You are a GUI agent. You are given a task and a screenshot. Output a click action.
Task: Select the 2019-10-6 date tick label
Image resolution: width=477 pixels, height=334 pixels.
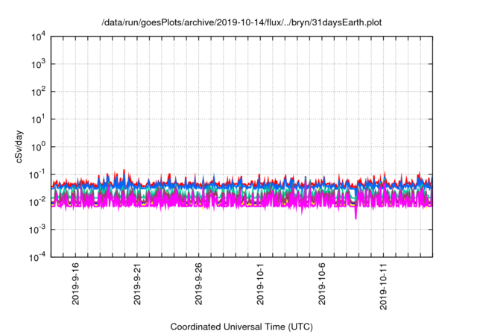(323, 282)
